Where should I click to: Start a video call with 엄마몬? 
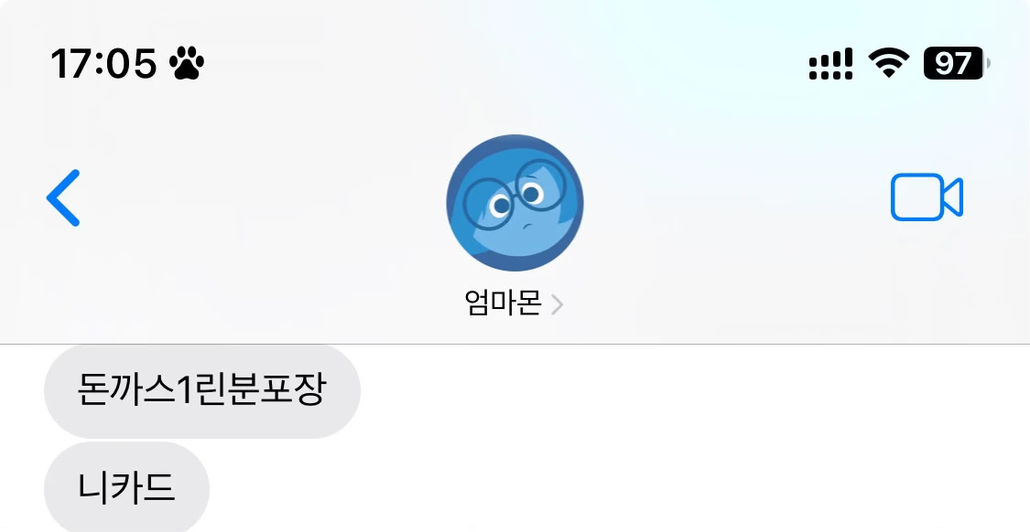[927, 197]
